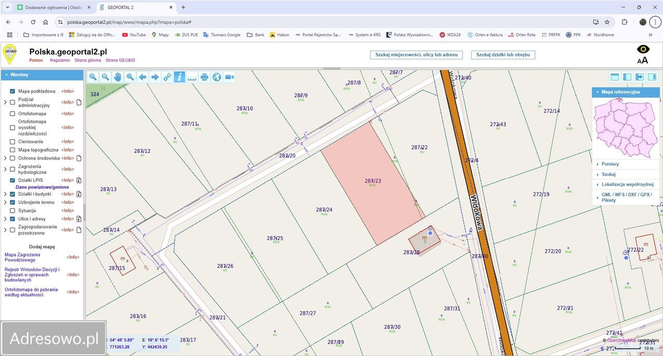Select the GEOPORTAL 2 browser tab

click(135, 7)
